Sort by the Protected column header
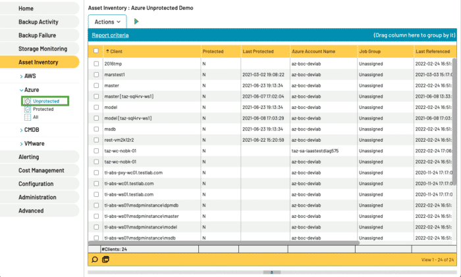 221,51
